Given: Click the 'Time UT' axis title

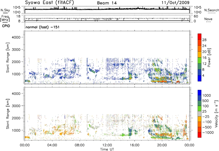Looking at the screenshot, I should [x=107, y=149].
